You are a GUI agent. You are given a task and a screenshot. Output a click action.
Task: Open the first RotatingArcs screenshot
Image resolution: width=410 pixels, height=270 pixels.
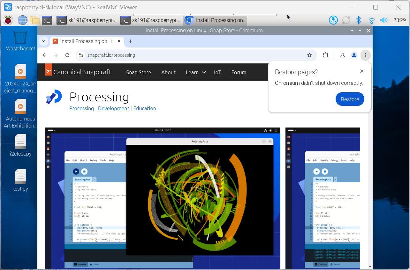(x=163, y=198)
